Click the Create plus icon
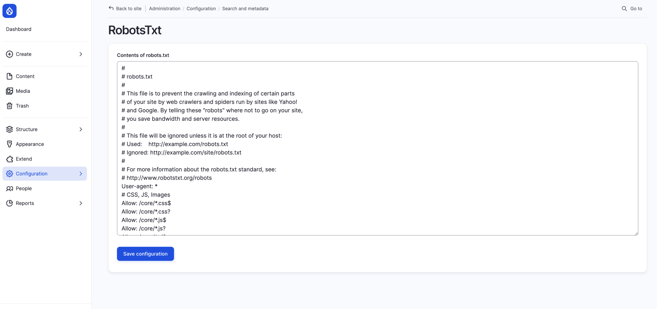657x309 pixels. click(x=10, y=54)
